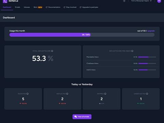The image size is (164, 123).
Task: Click the Deflekt.ai logo icon
Action: (x=5, y=1)
